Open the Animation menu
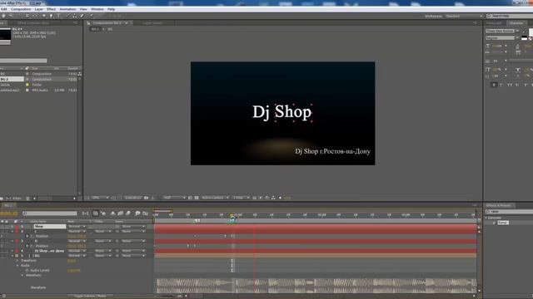533x299 pixels. (x=67, y=9)
